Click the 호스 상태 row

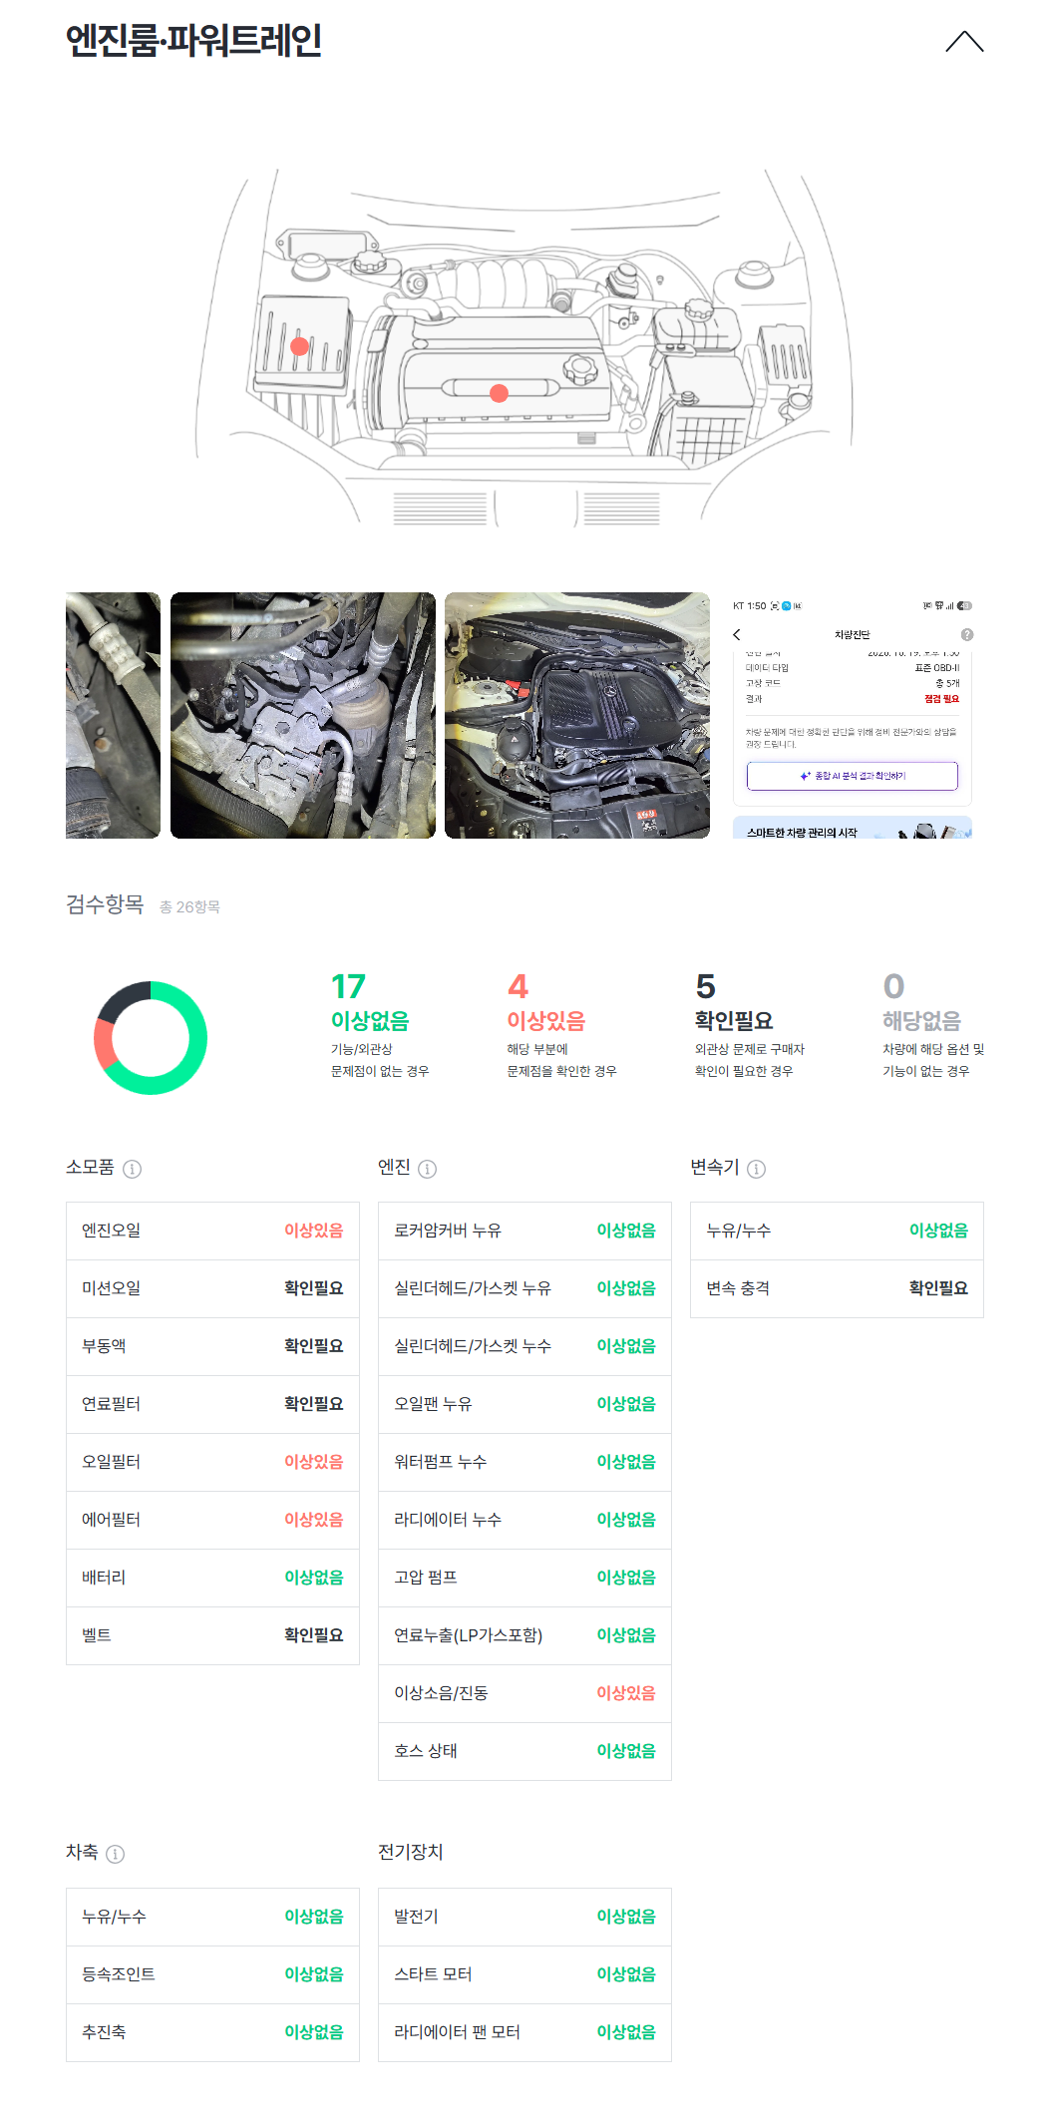tap(524, 1751)
